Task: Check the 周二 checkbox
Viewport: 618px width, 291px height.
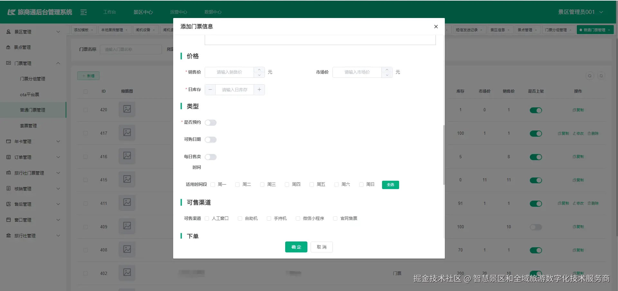Action: 238,185
